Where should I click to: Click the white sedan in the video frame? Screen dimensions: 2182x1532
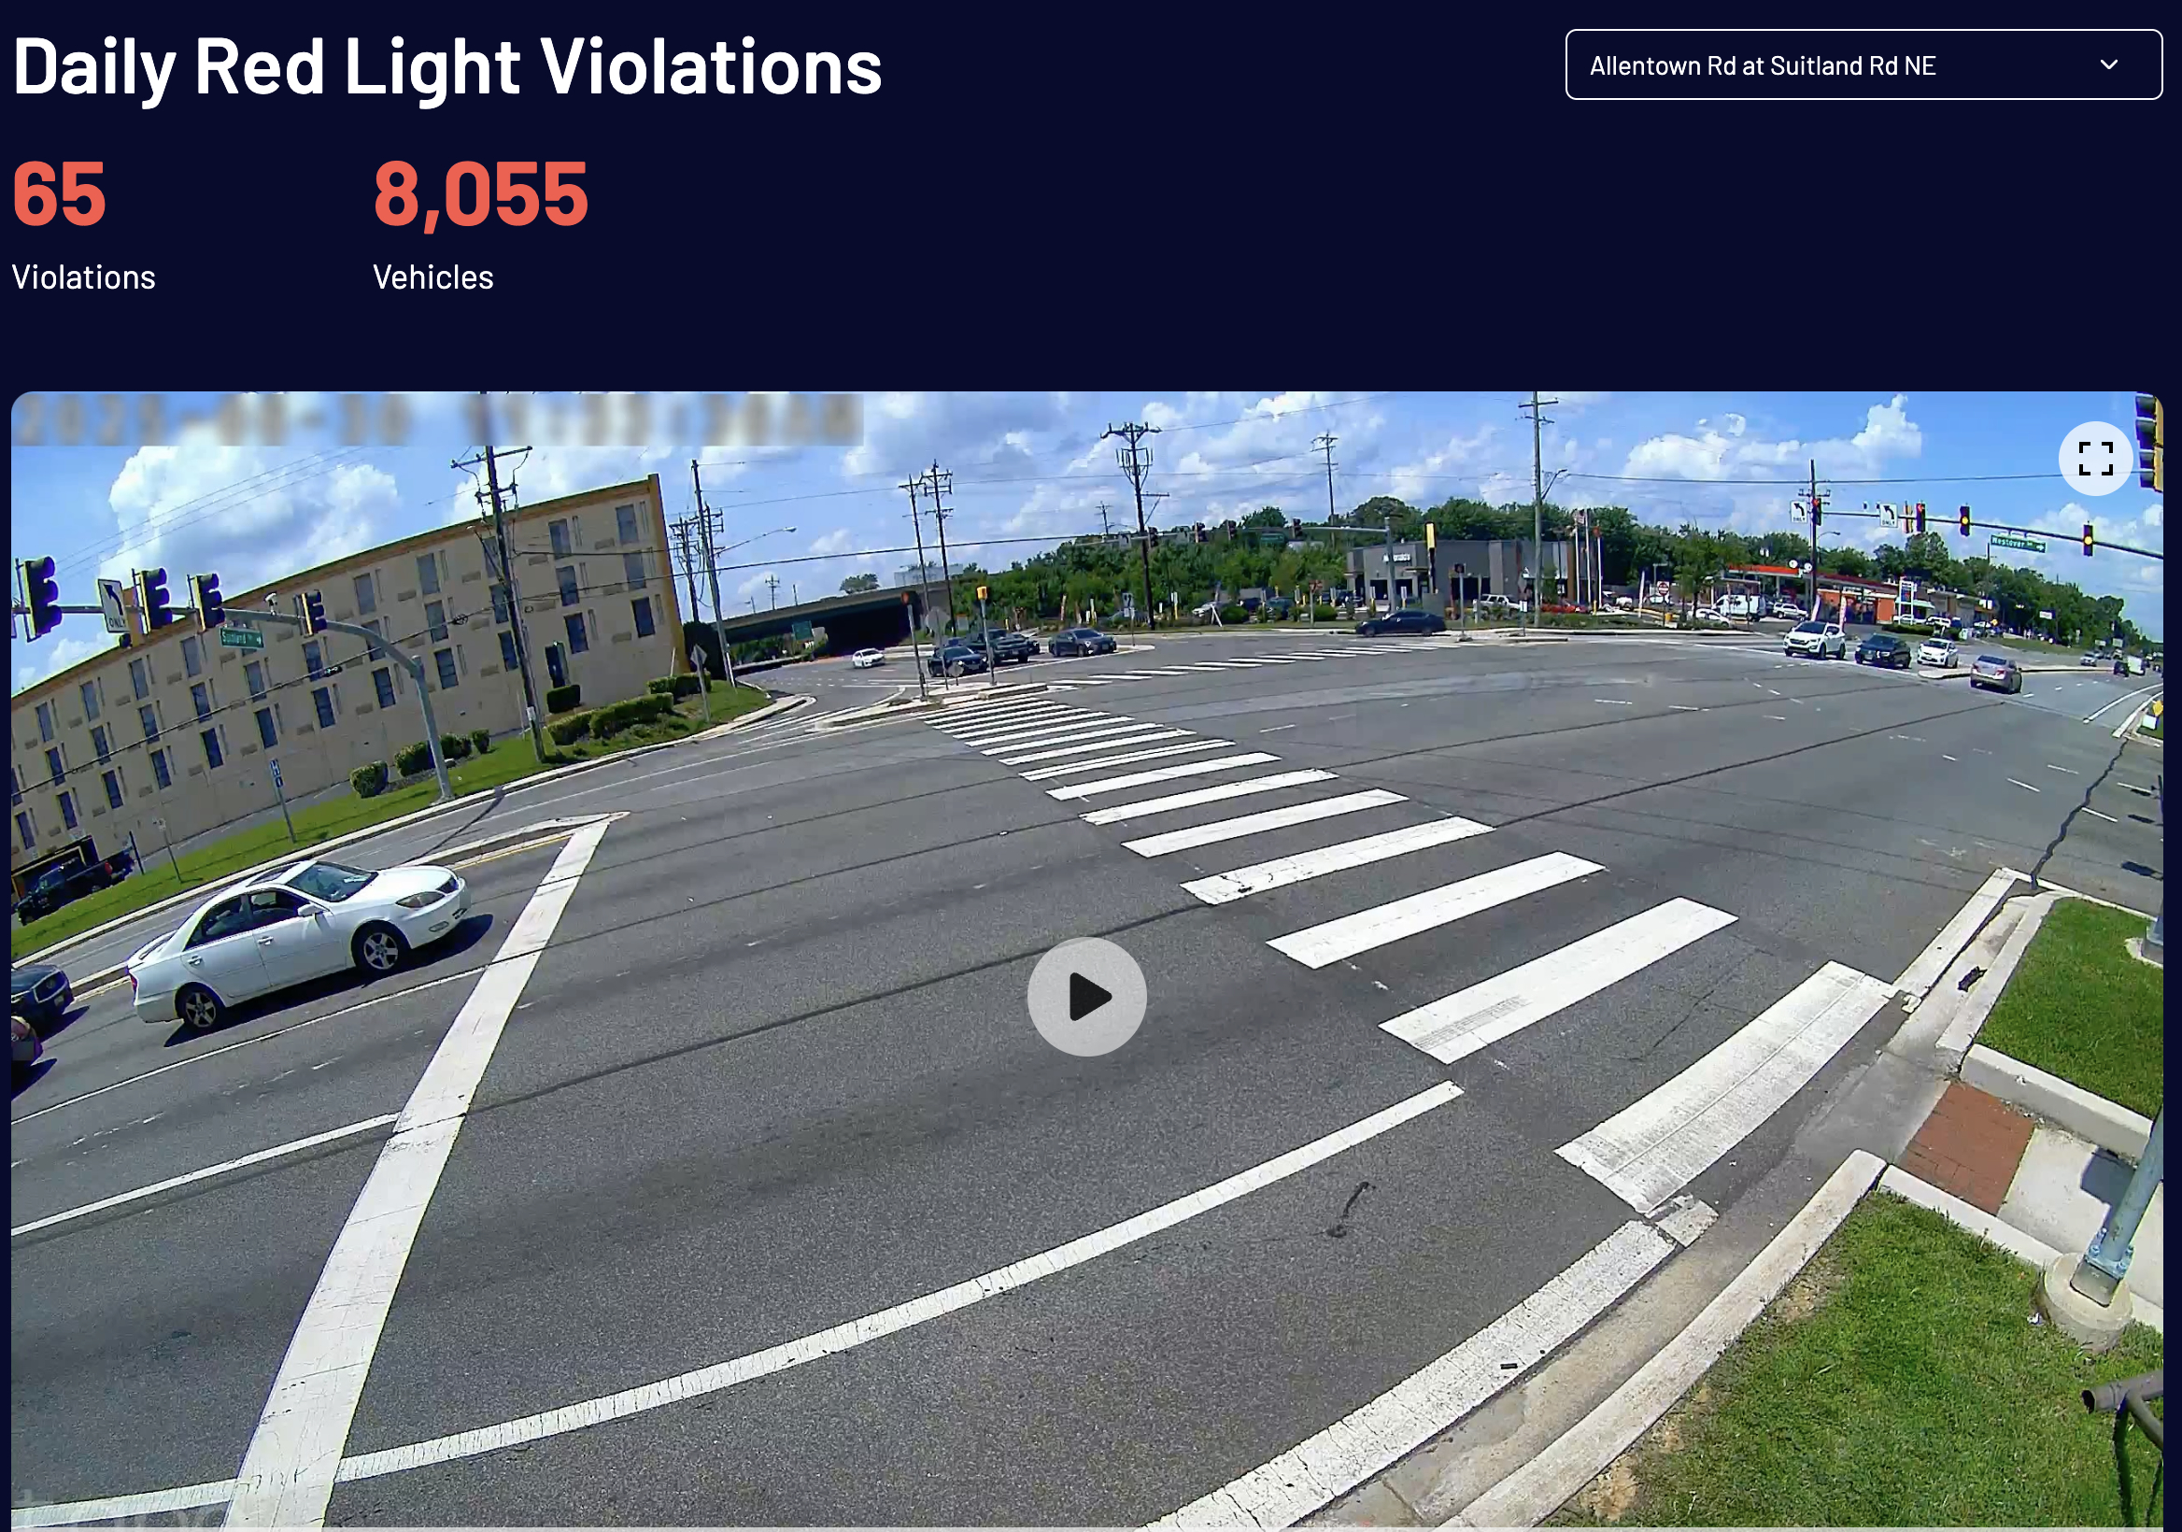297,940
